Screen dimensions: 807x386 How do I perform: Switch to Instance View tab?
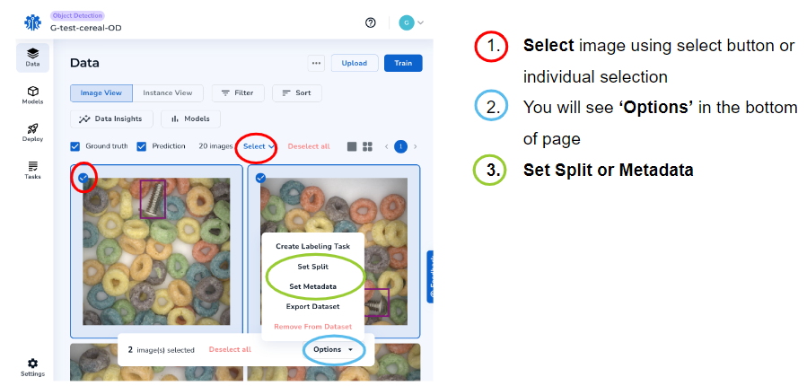168,93
